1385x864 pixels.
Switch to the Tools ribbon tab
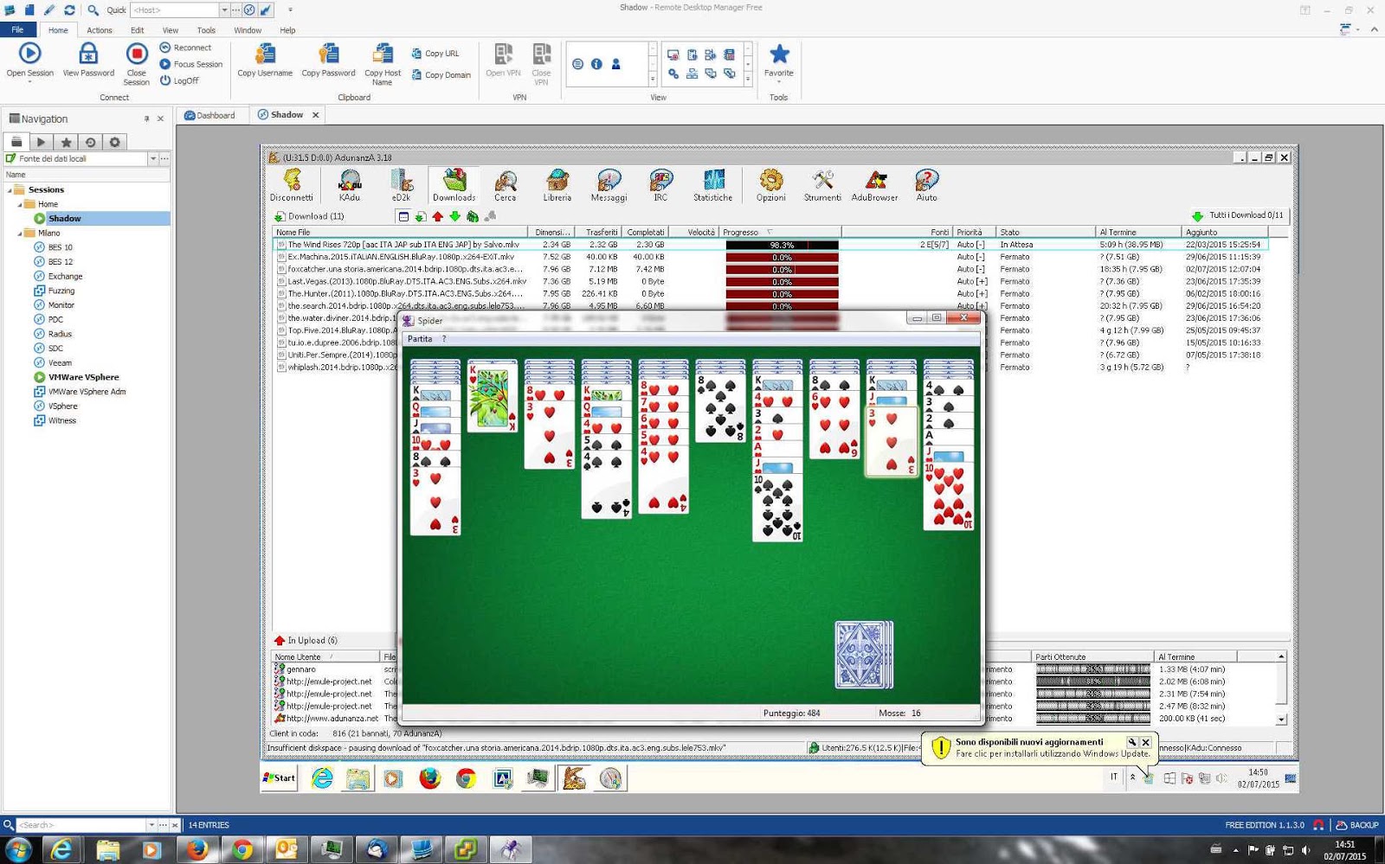tap(206, 30)
